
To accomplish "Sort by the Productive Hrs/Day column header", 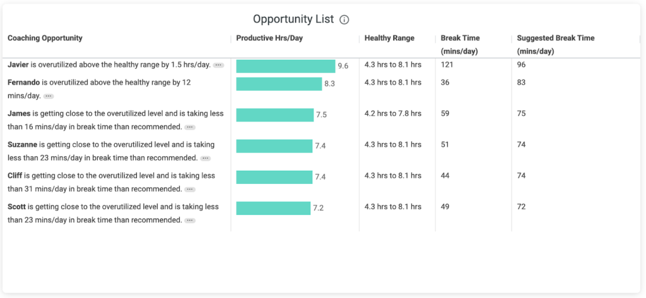I will (269, 38).
